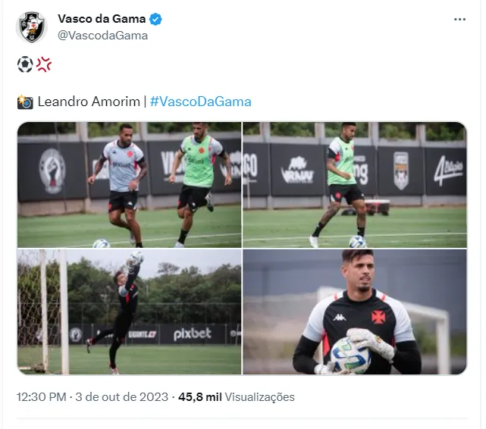This screenshot has height=429, width=486.
Task: Open the #VascoDaGama hashtag
Action: click(x=200, y=102)
